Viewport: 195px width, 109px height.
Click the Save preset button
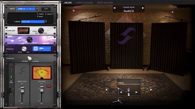(x=46, y=9)
